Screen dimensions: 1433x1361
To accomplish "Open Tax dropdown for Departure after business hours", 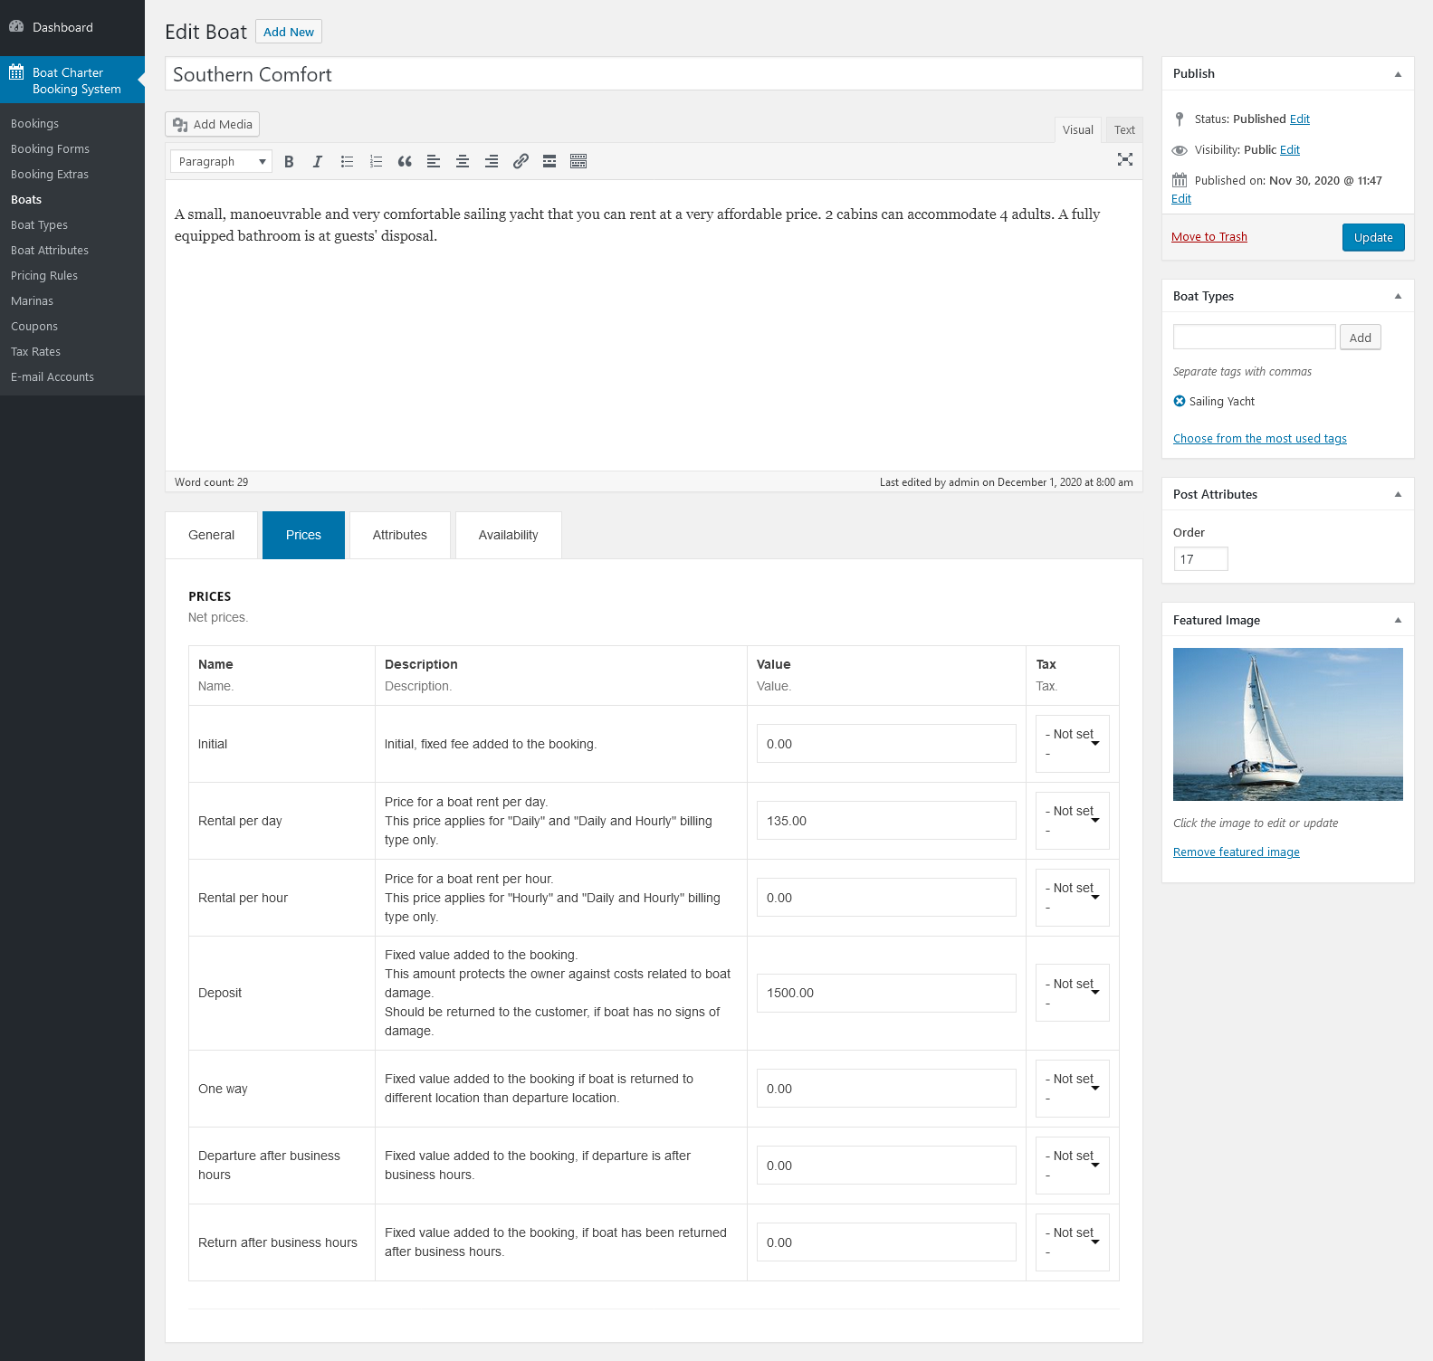I will [x=1073, y=1166].
